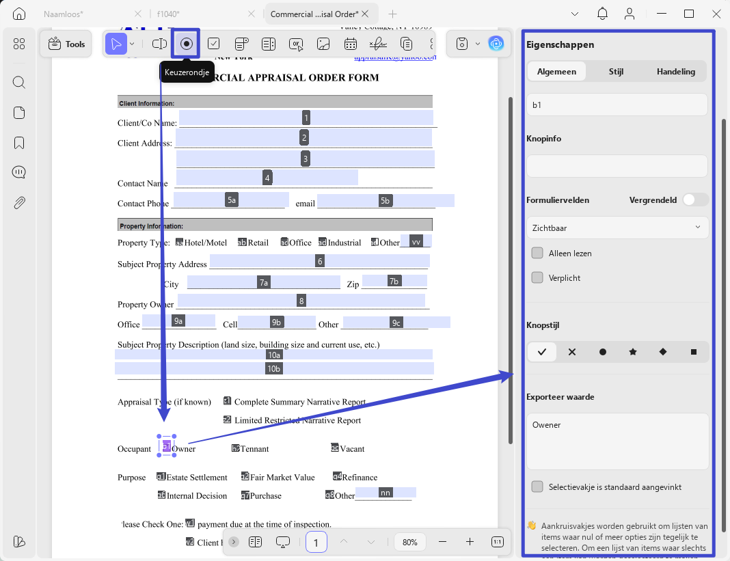This screenshot has height=561, width=730.
Task: Select the Keuzerondje radio button tool
Action: click(x=186, y=44)
